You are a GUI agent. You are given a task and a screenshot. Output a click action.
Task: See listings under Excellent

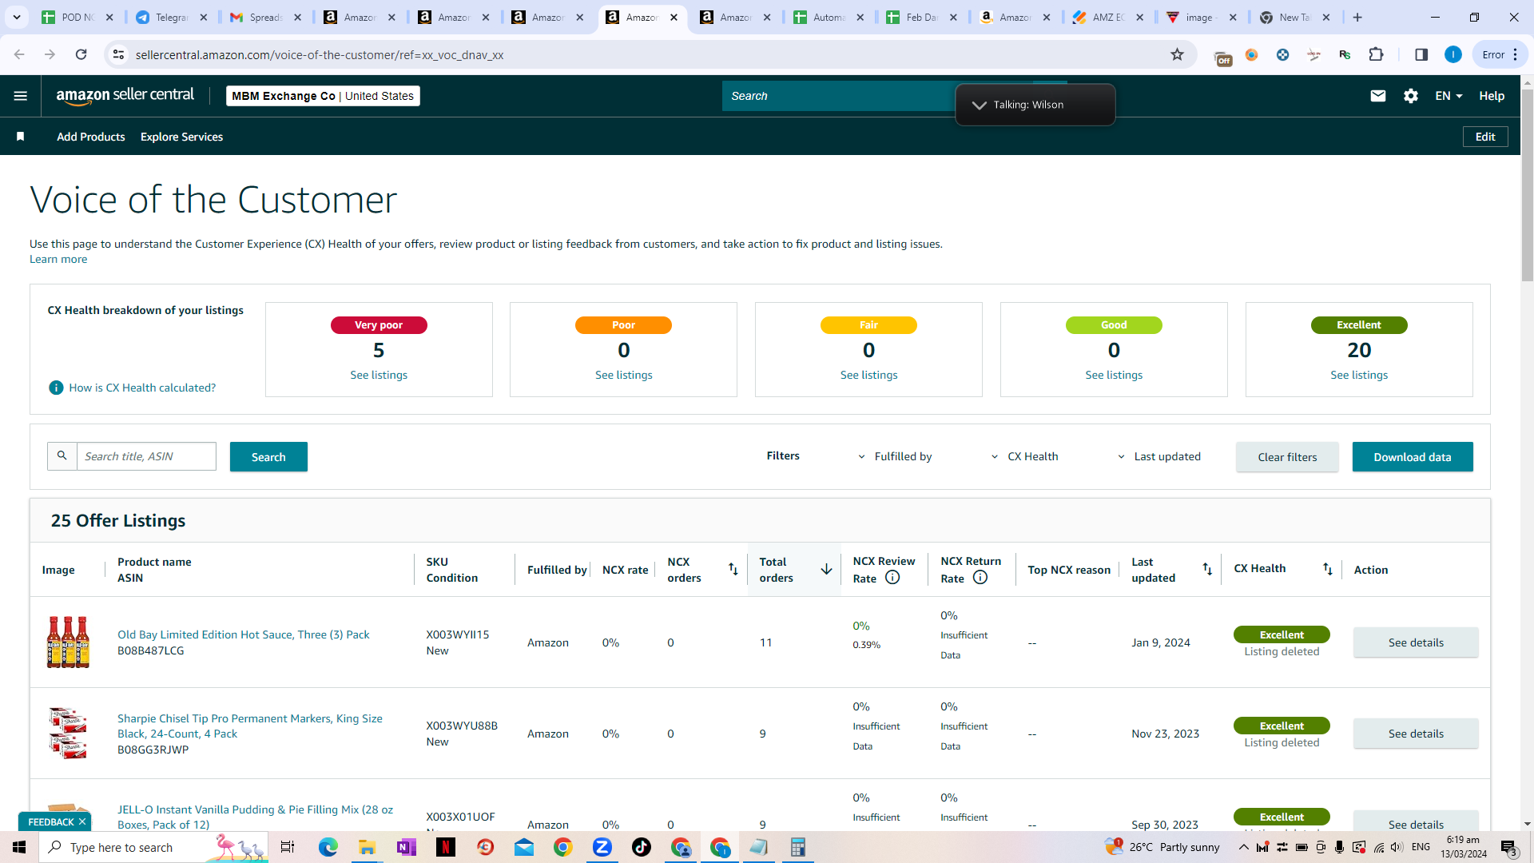click(x=1359, y=375)
